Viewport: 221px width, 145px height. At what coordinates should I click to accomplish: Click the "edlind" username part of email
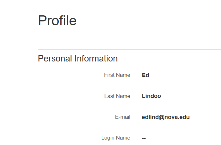tap(150, 117)
